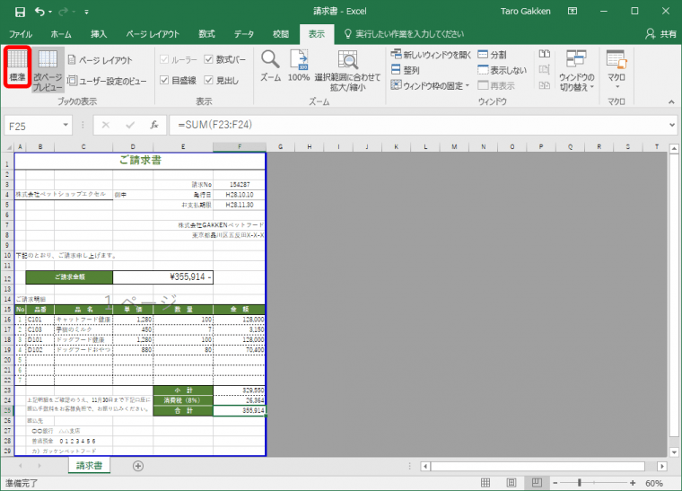
Task: Open the マクロ dropdown
Action: [x=616, y=70]
